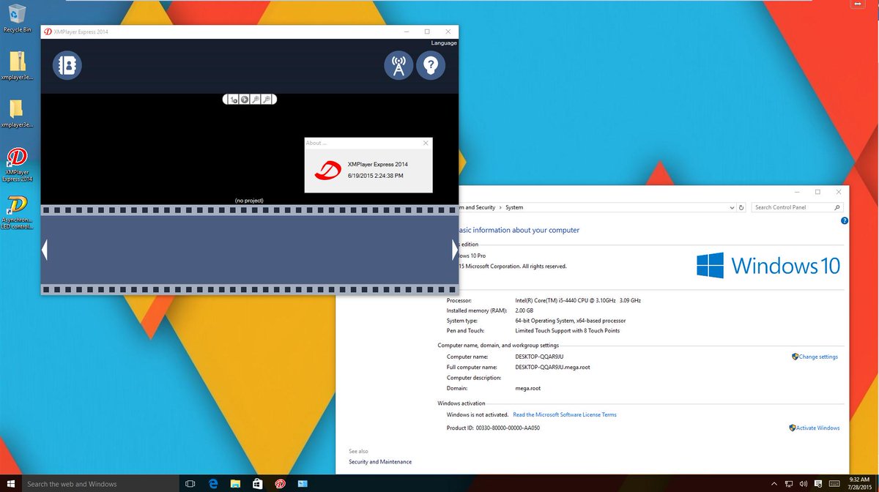Switch to XMPlayer on the taskbar
This screenshot has width=879, height=492.
280,483
